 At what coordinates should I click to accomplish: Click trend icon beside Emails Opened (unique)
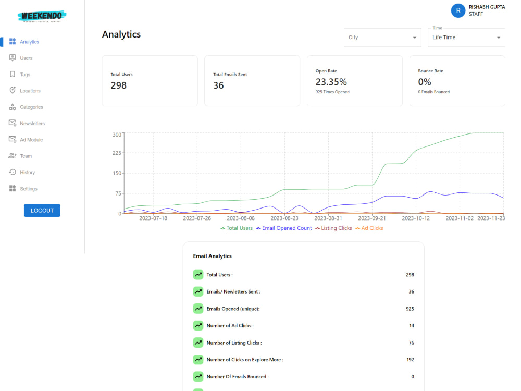198,309
